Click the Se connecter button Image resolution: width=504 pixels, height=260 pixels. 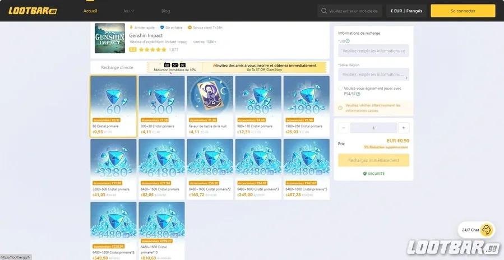click(463, 11)
